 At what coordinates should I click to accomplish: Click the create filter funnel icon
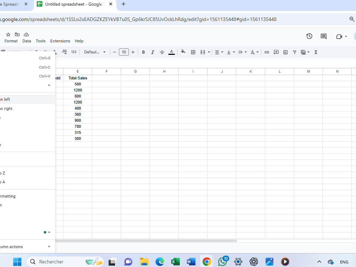pos(294,52)
